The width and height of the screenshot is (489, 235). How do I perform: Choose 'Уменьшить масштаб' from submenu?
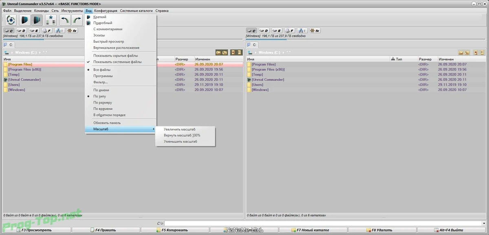[x=185, y=141]
